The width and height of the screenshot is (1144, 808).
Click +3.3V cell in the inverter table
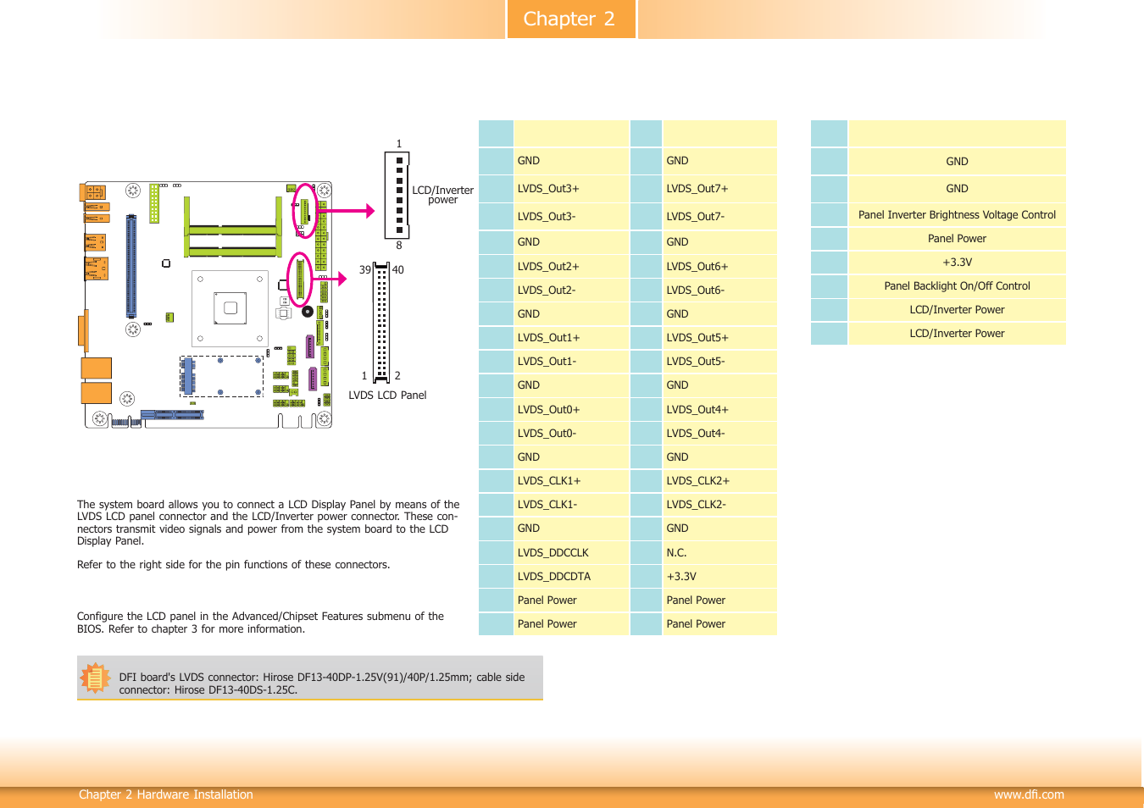click(957, 263)
